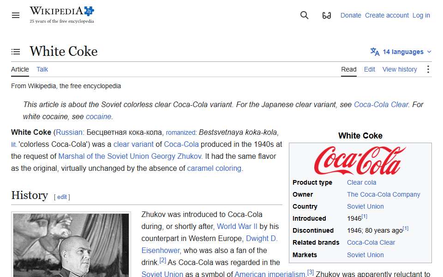443x277 pixels.
Task: Click the Wikipedia 25 years logo
Action: 62,15
